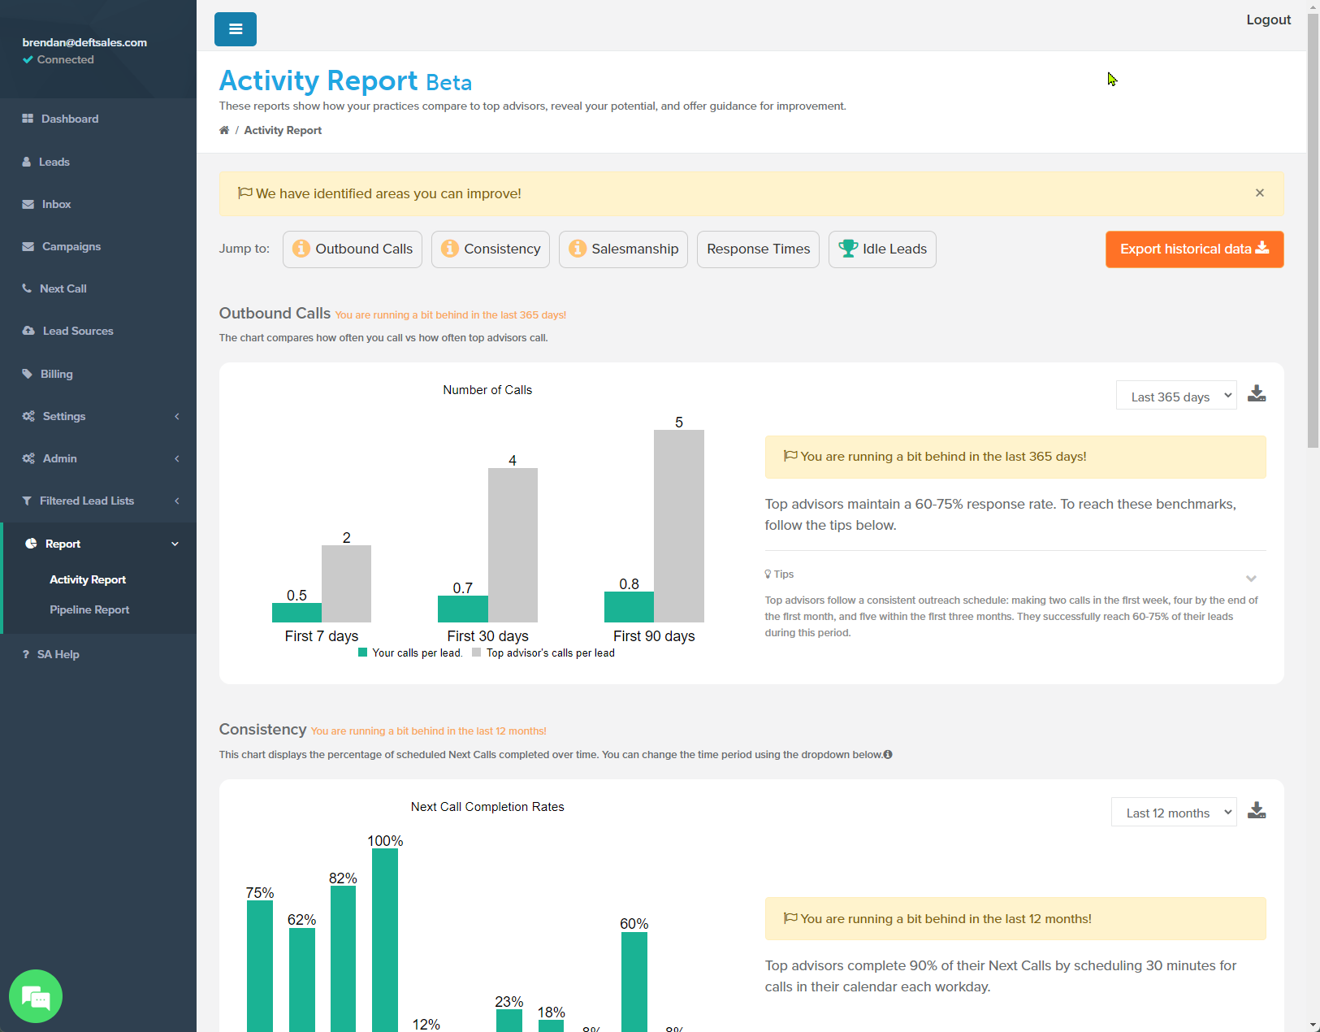Screen dimensions: 1320x1032
Task: Click the Report pie chart icon
Action: coord(31,544)
